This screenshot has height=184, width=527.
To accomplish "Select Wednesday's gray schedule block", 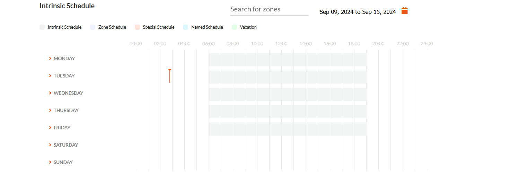I will (x=287, y=94).
